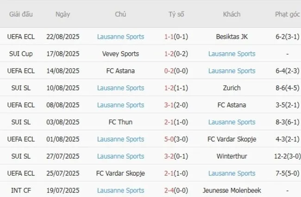This screenshot has height=197, width=301.
Task: Open Jeunesse Molenbeek team entry
Action: tap(232, 191)
